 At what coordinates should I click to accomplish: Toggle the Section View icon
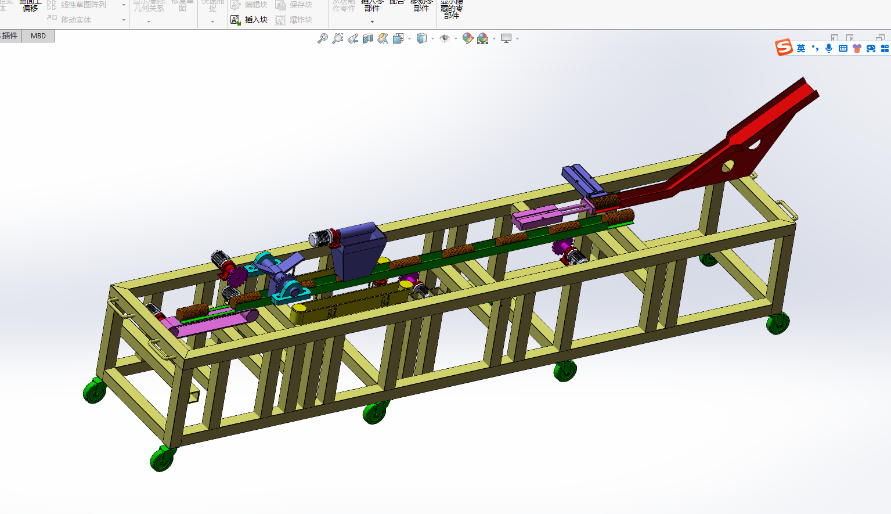coord(368,38)
